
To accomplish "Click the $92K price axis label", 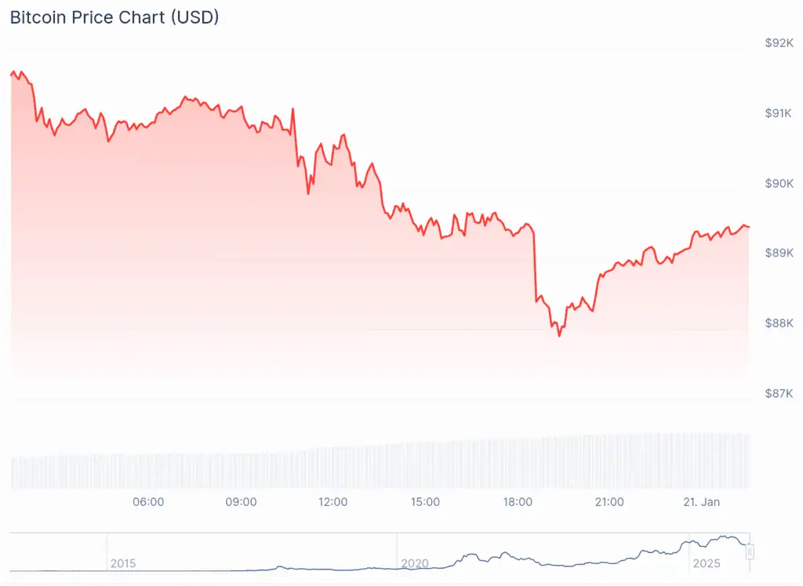I will click(x=779, y=44).
